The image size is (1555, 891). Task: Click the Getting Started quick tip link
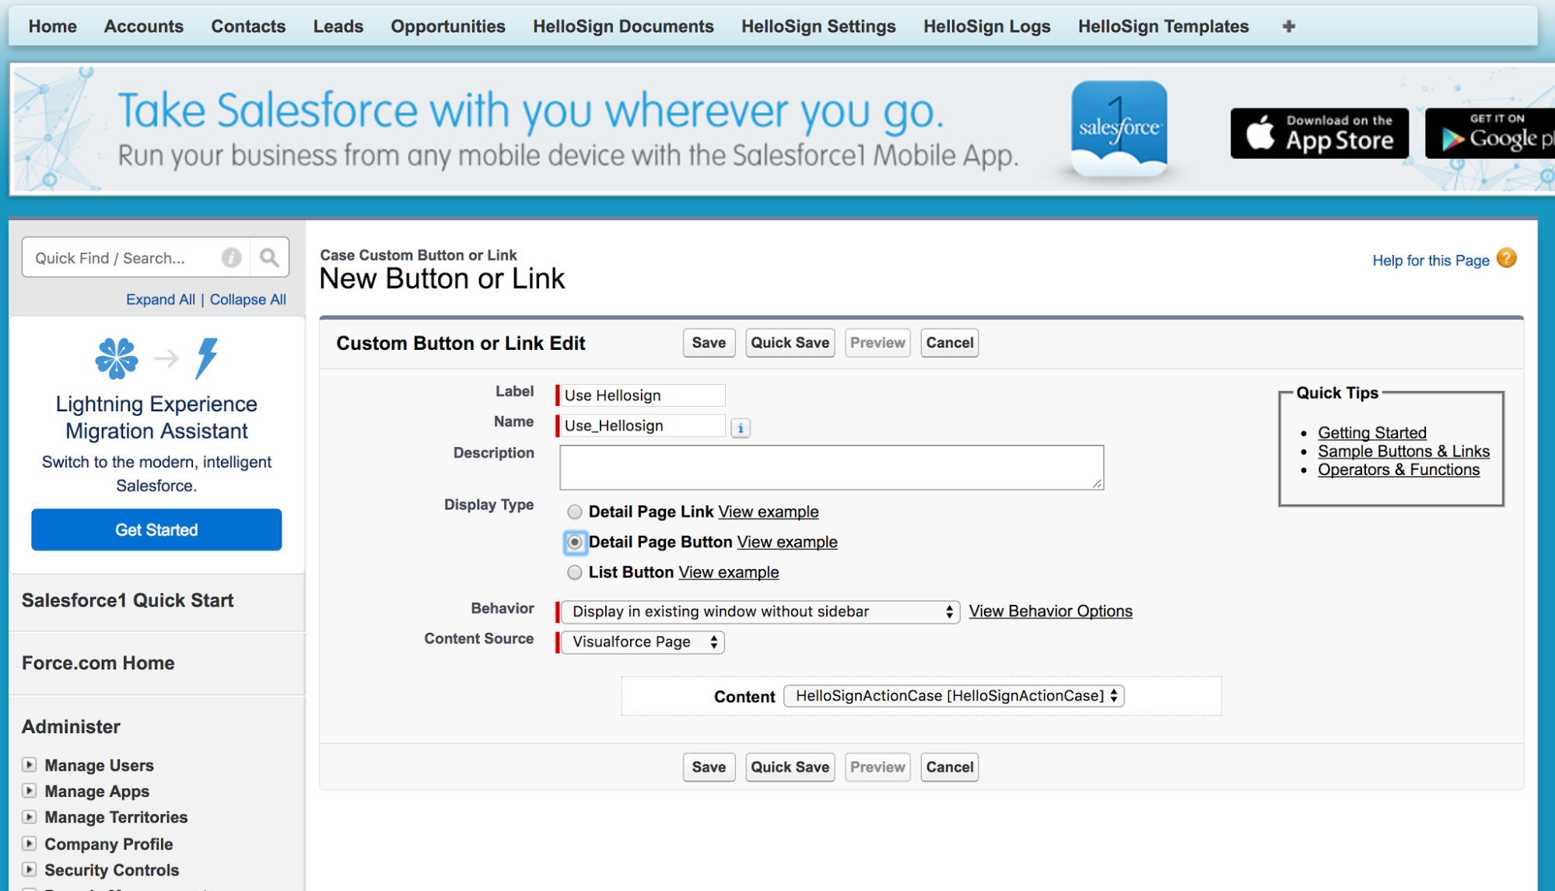coord(1372,432)
